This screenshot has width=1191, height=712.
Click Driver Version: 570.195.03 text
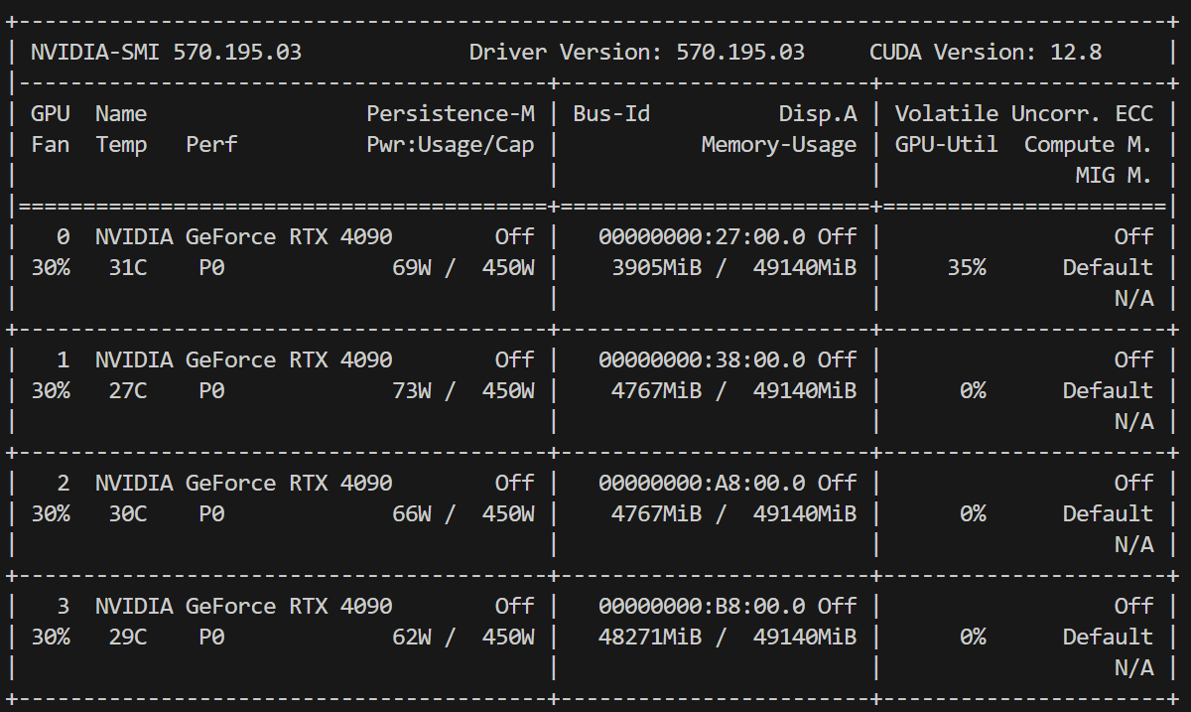tap(637, 53)
